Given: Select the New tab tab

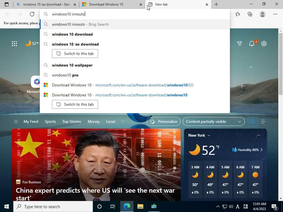Looking at the screenshot, I should pos(178,4).
